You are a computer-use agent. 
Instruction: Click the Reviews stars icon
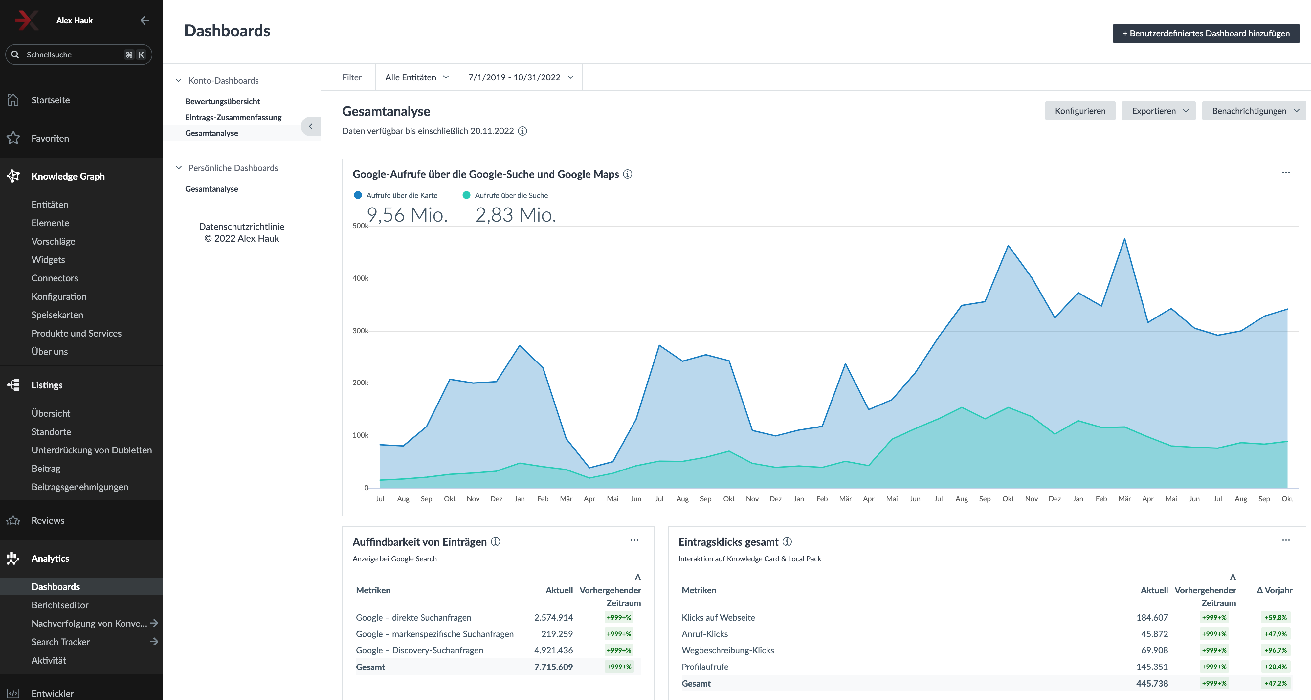(13, 520)
